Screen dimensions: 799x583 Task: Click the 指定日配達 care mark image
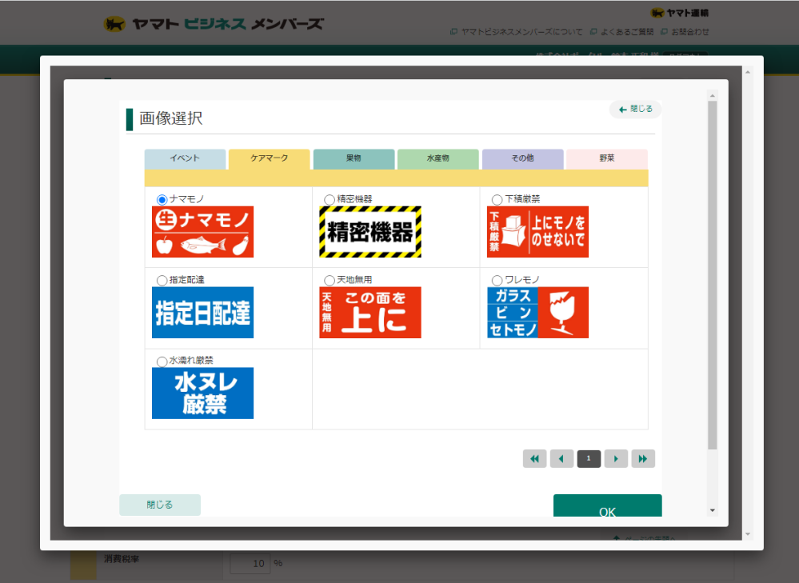coord(203,313)
